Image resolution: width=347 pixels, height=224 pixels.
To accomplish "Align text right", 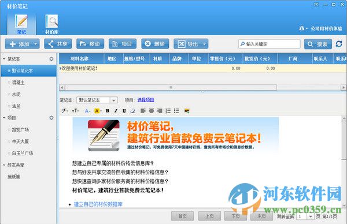I will click(160, 110).
